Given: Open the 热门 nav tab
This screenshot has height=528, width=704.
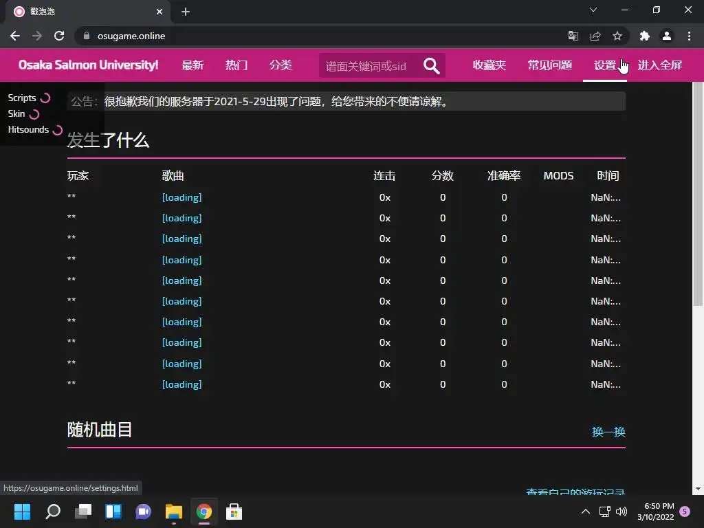Looking at the screenshot, I should tap(236, 65).
